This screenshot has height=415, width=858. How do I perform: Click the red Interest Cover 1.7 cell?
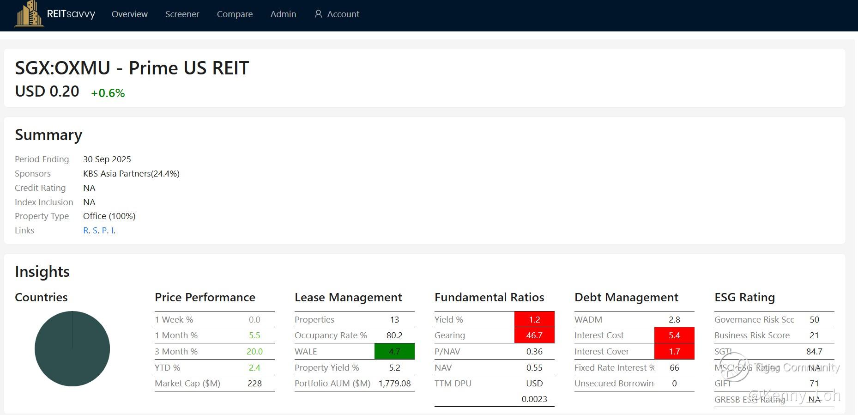tap(674, 352)
